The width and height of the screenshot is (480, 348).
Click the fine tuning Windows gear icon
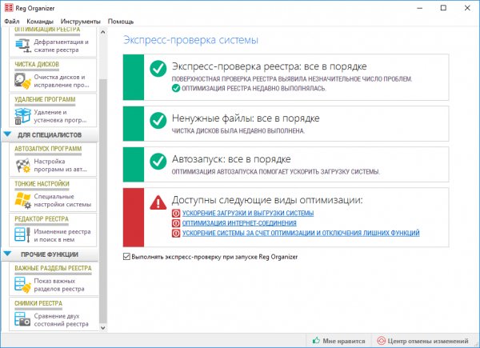coord(23,201)
